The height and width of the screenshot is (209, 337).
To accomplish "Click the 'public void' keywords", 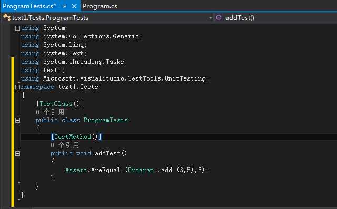I will 71,153.
